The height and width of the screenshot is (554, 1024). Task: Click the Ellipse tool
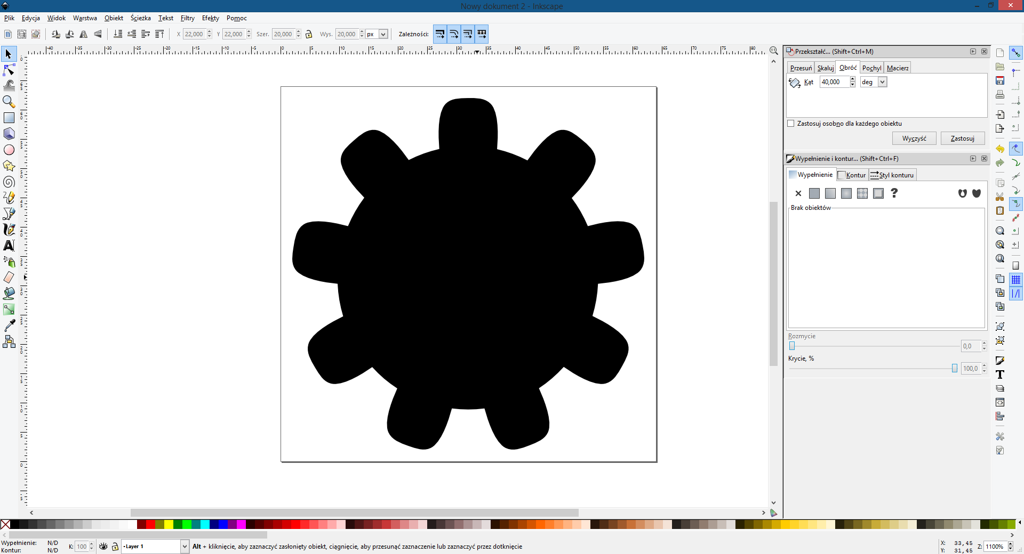click(9, 150)
